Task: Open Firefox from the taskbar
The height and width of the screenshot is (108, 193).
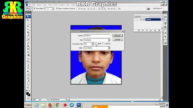Action: 50,105
